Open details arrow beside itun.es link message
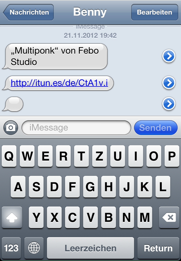Viewport: 181px width, 261px height. point(169,83)
